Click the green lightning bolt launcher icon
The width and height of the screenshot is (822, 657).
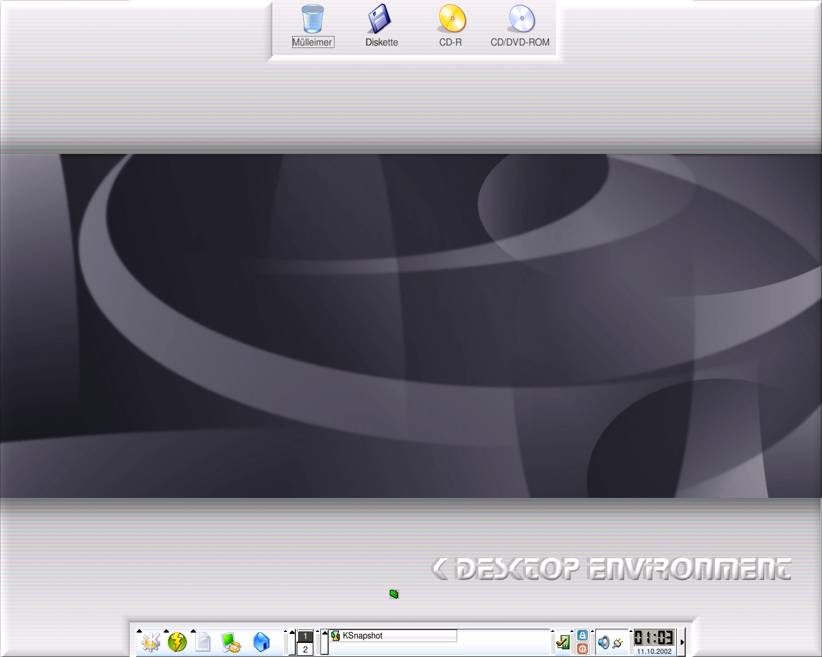coord(177,642)
